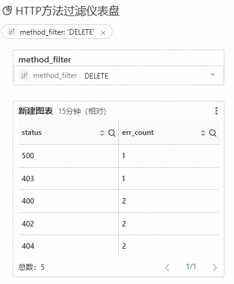234x284 pixels.
Task: Remove the method_filter DELETE filter tag
Action: coord(103,33)
